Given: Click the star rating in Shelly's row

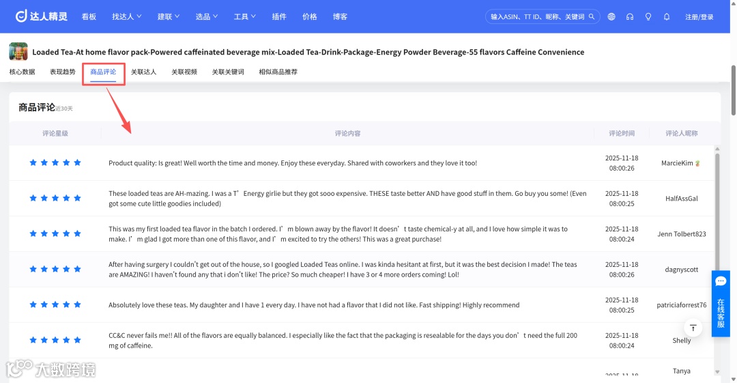Looking at the screenshot, I should (x=55, y=340).
